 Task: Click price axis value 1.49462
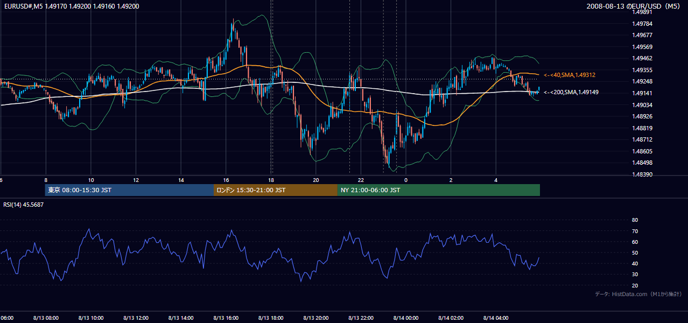tap(643, 58)
